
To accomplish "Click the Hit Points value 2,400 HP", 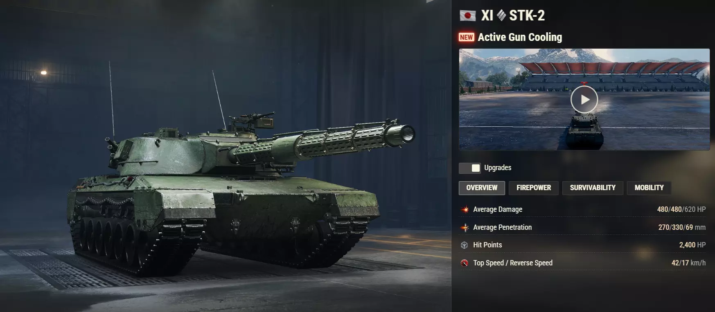I will point(692,245).
